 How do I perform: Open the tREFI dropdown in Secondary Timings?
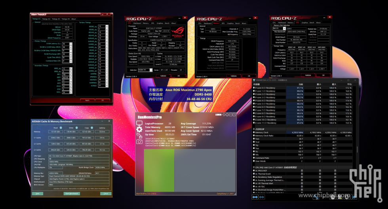(x=71, y=77)
